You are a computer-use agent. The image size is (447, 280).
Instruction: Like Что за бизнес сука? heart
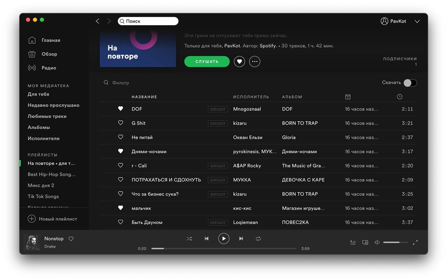tap(120, 194)
